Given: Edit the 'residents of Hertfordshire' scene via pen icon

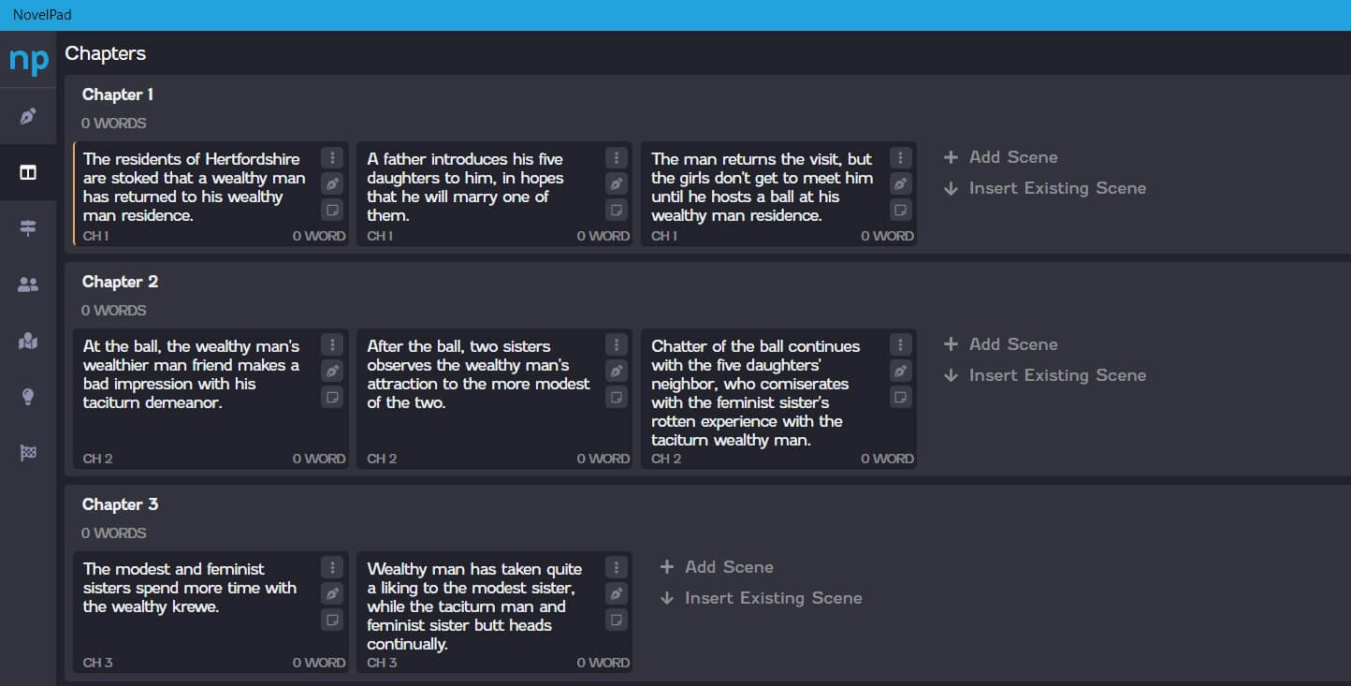Looking at the screenshot, I should click(331, 183).
